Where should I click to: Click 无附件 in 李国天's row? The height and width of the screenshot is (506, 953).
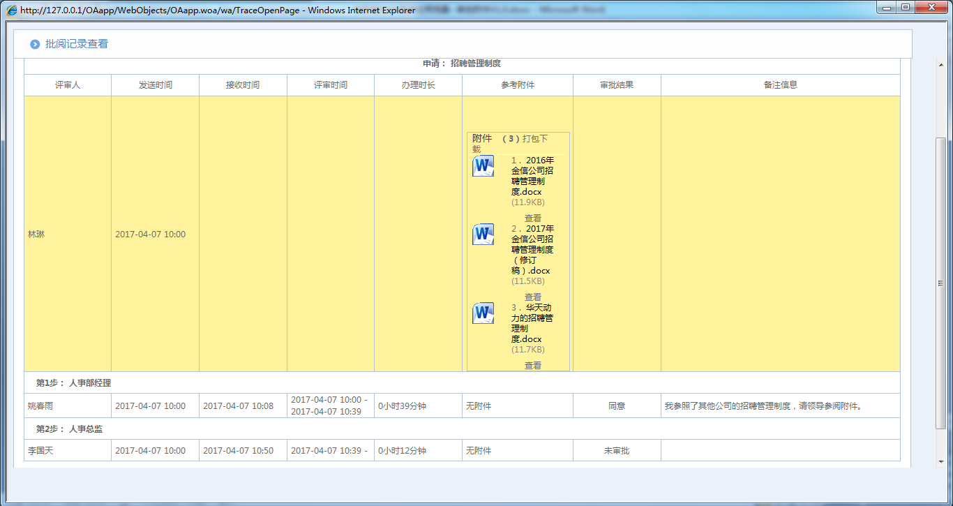[x=479, y=451]
